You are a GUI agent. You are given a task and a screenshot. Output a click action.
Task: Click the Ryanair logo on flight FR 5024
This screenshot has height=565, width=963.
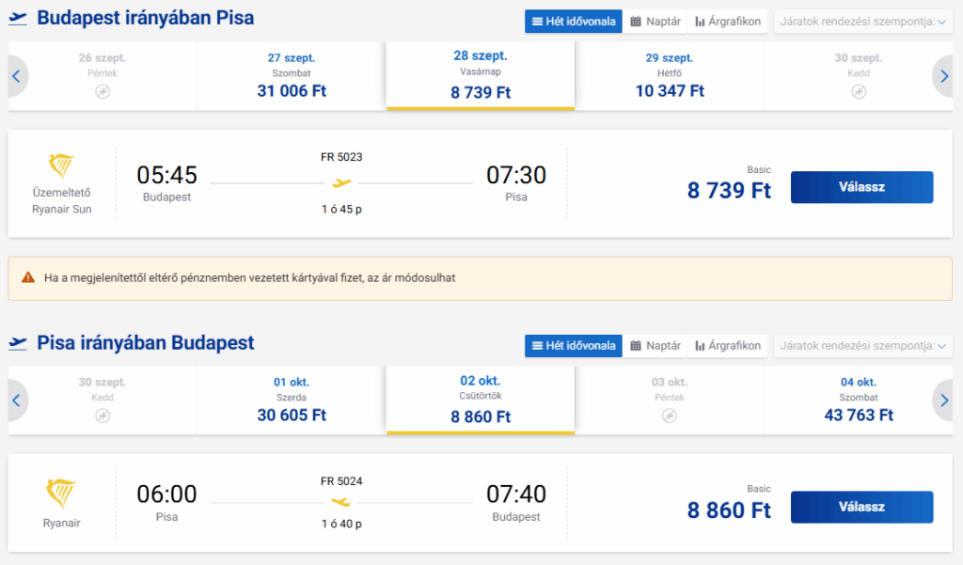(x=61, y=494)
